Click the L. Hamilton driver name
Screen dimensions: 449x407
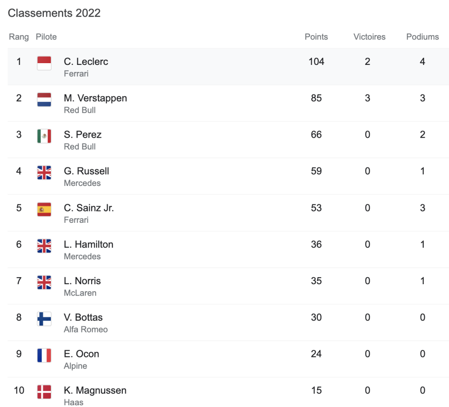[89, 244]
